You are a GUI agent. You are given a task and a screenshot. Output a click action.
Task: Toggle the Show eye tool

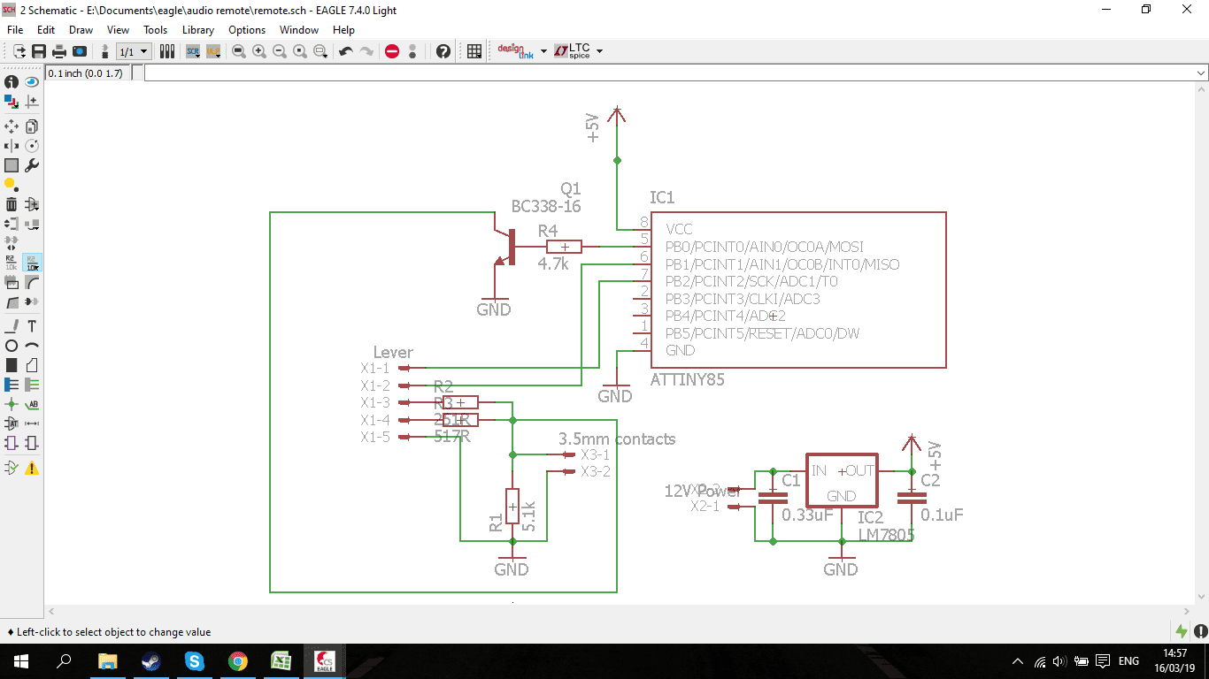click(32, 81)
